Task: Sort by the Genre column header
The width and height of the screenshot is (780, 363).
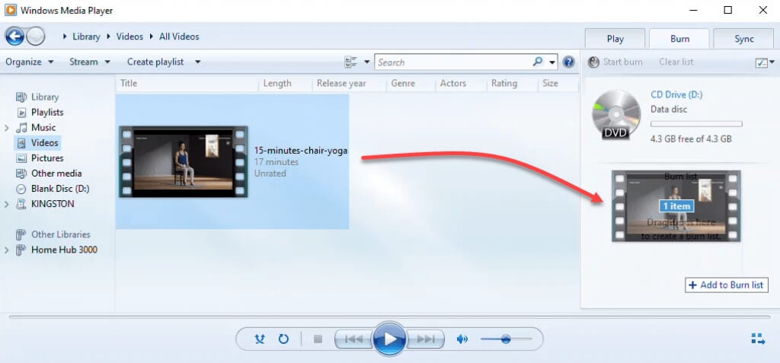Action: [x=403, y=84]
